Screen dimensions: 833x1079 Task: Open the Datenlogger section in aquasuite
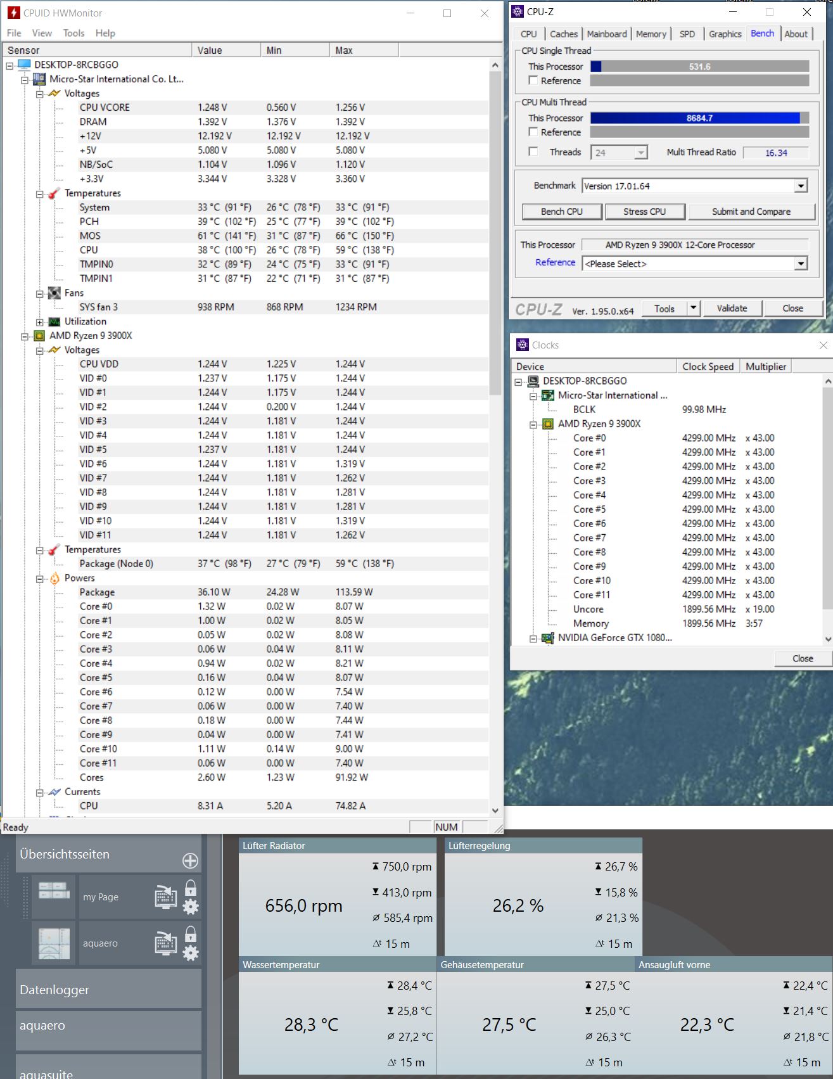(108, 989)
